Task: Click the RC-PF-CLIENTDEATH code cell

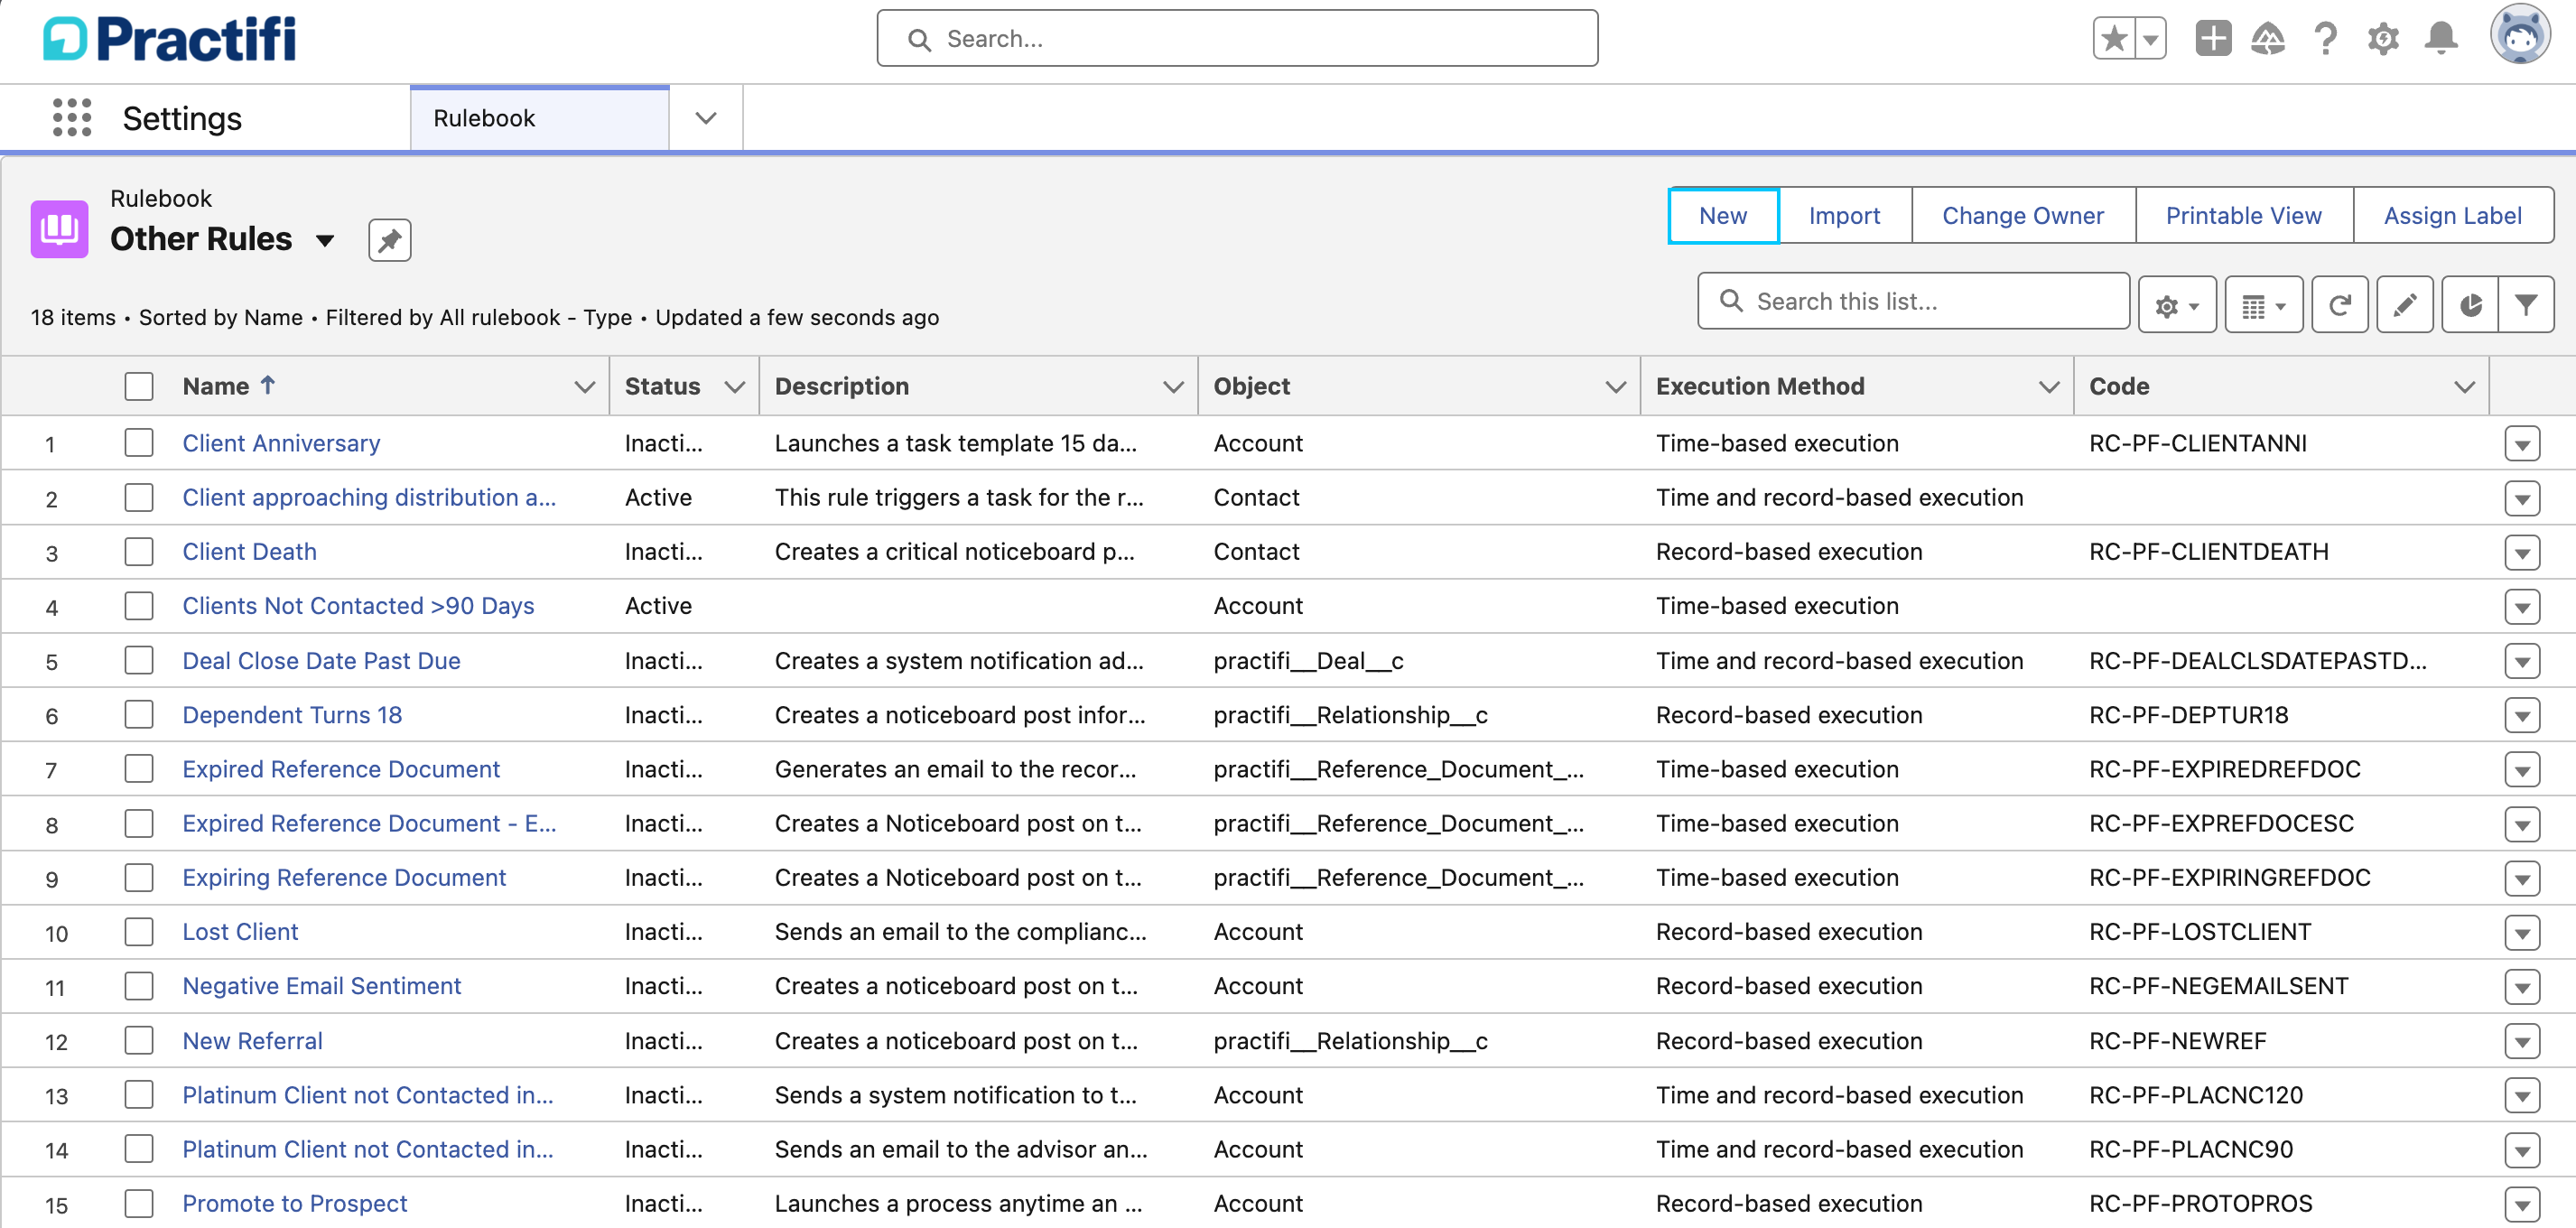Action: coord(2208,552)
